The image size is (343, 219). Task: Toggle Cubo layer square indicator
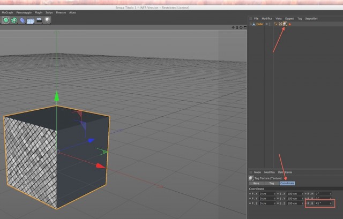266,24
